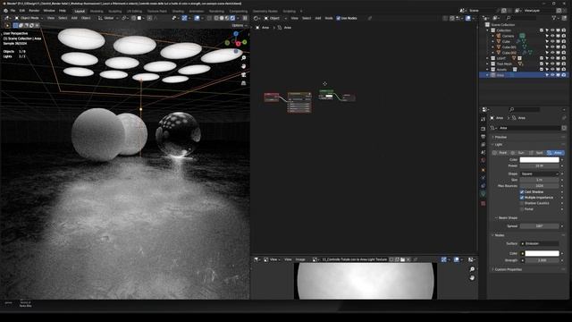Screen dimensions: 572x322
Task: Open the Object Data light properties tab
Action: coord(484,194)
